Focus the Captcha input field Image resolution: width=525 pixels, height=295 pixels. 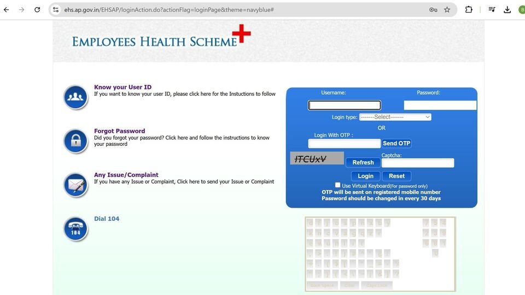pyautogui.click(x=418, y=163)
